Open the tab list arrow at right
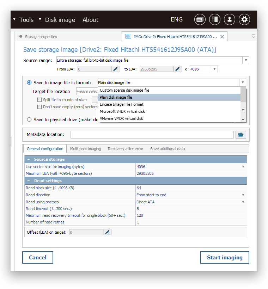 (x=254, y=36)
